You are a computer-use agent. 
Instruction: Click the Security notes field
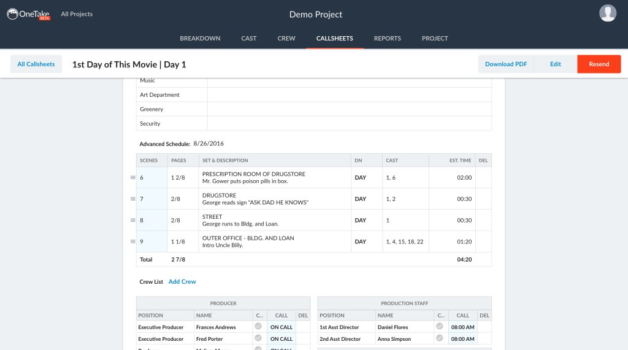(349, 124)
